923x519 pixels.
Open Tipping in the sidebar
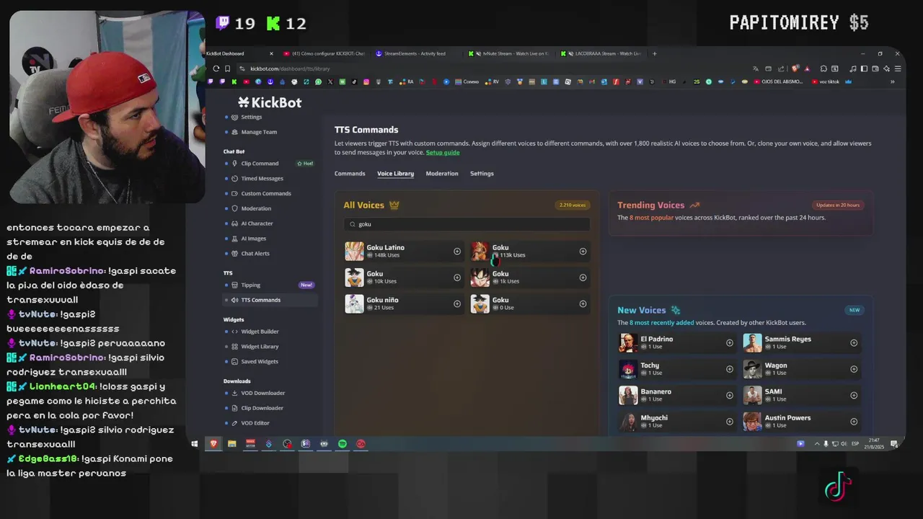[x=251, y=285]
